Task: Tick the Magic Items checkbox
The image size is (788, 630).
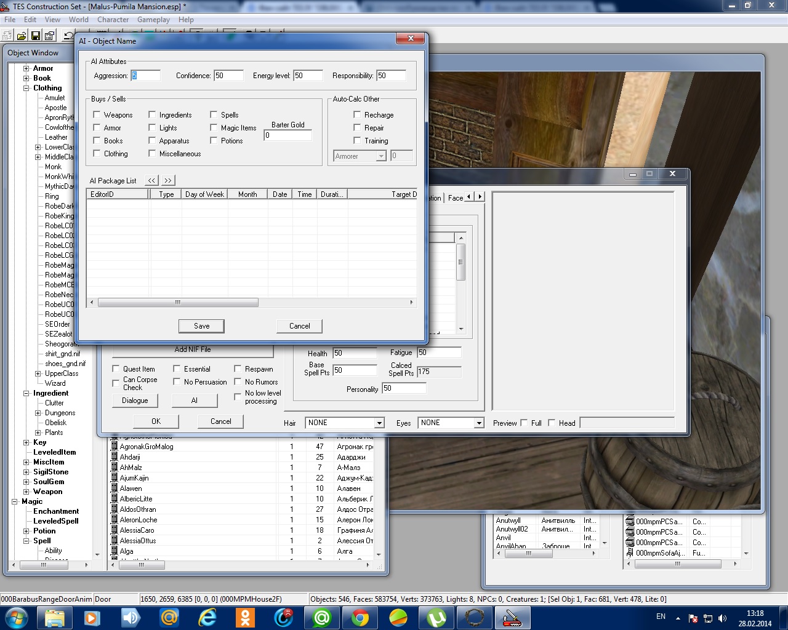Action: click(x=214, y=127)
